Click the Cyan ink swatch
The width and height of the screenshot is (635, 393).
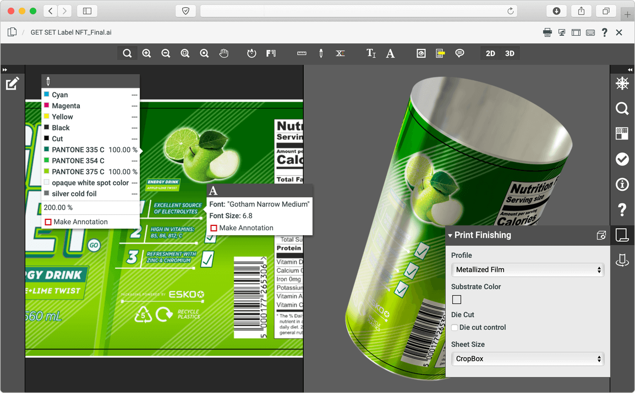[x=47, y=94]
